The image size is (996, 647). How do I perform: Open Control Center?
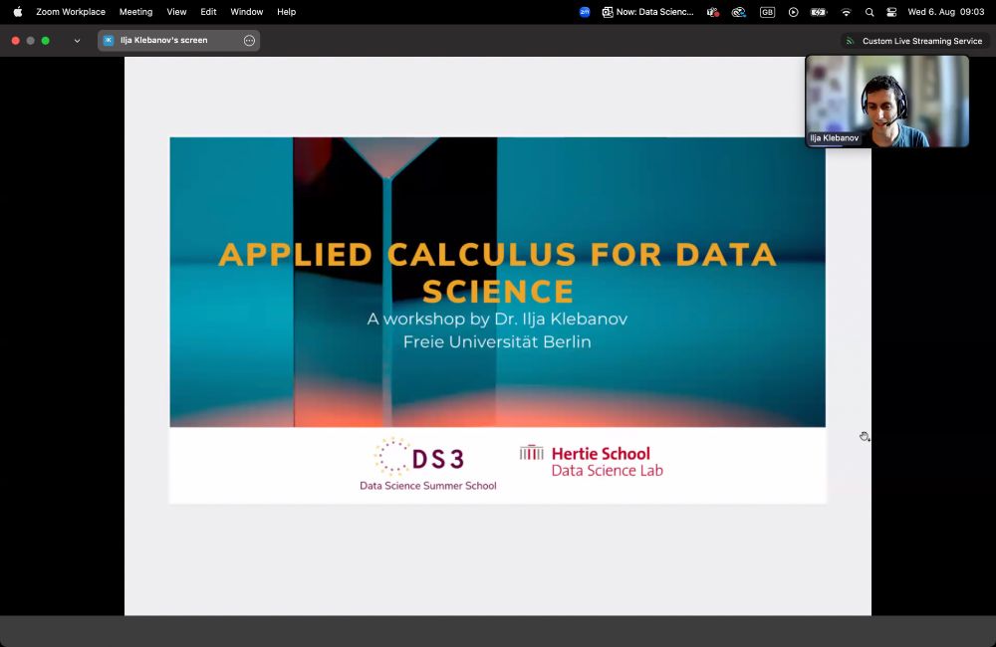pos(891,11)
